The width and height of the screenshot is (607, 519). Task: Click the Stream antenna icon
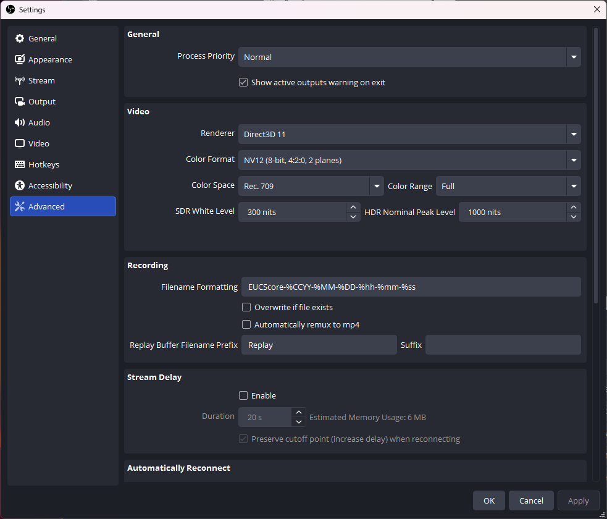click(x=19, y=80)
